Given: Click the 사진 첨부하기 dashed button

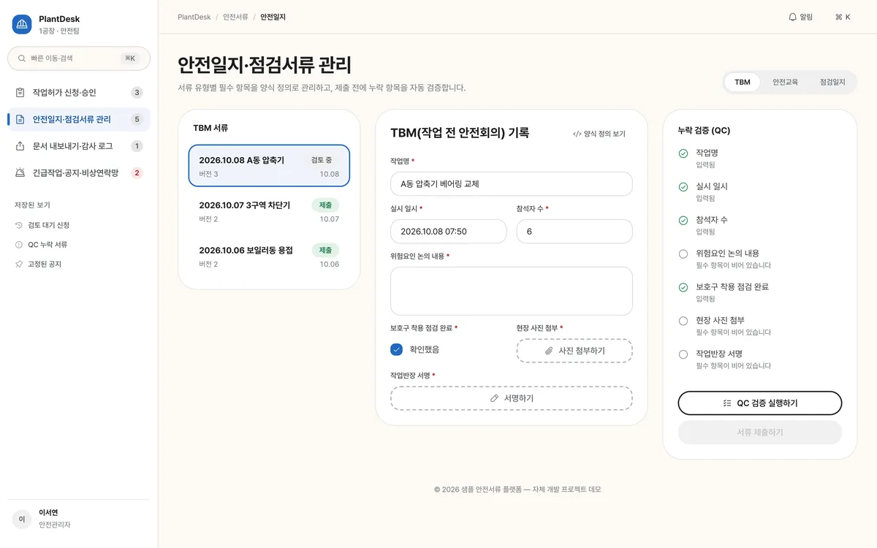Looking at the screenshot, I should [574, 351].
